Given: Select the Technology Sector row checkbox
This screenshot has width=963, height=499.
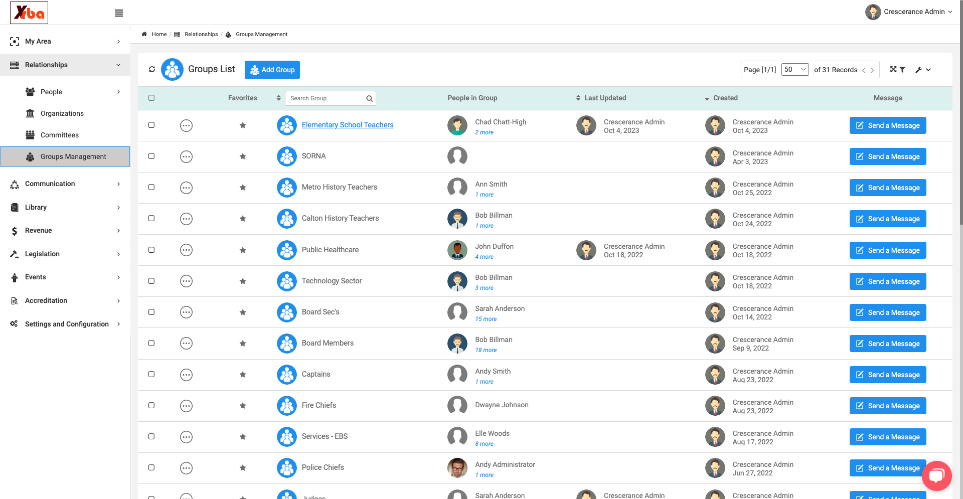Looking at the screenshot, I should 151,281.
